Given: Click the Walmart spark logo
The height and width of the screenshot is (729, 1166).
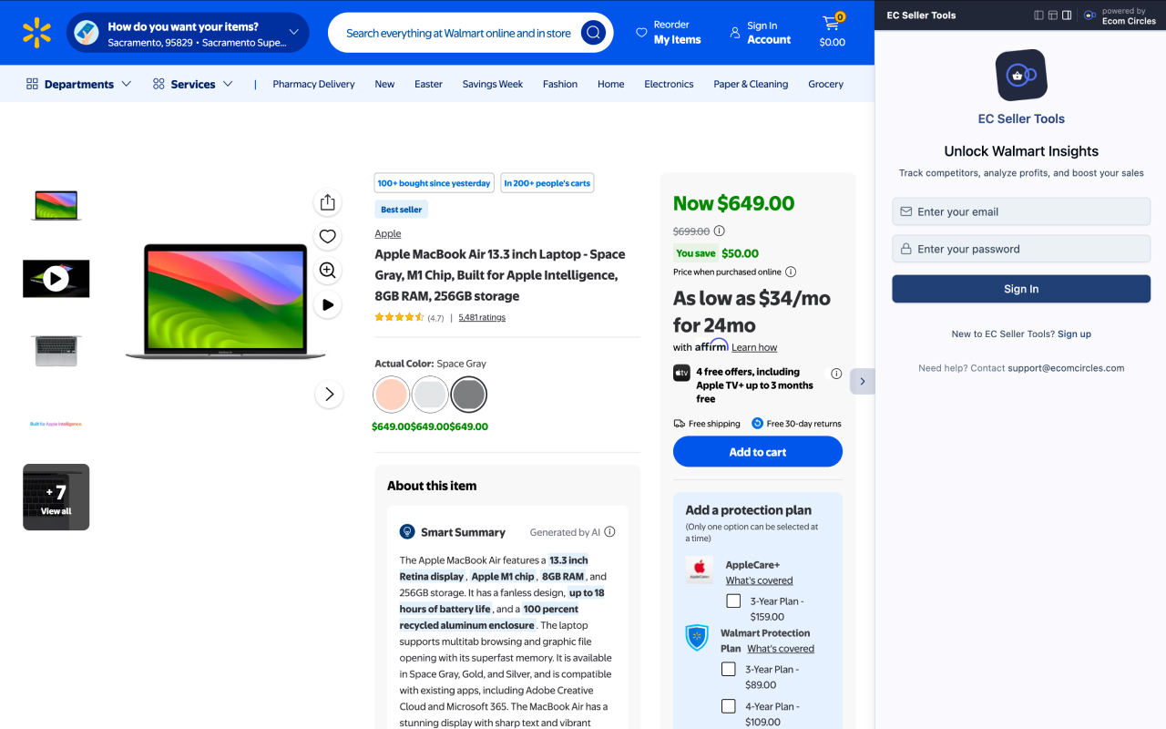Looking at the screenshot, I should tap(36, 33).
